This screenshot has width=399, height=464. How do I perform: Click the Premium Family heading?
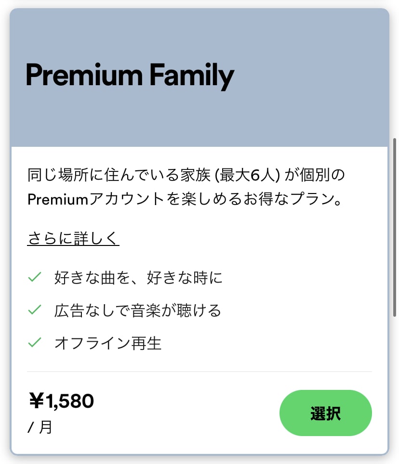(130, 75)
